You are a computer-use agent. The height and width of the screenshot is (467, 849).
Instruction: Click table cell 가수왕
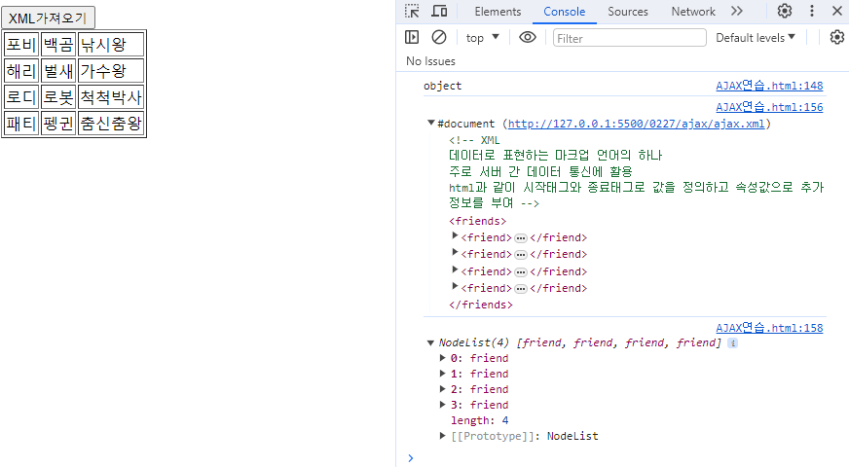pyautogui.click(x=111, y=71)
